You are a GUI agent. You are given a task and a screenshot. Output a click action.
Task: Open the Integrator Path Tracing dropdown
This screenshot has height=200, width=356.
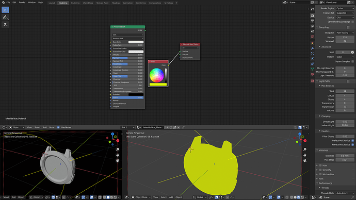[x=345, y=33]
